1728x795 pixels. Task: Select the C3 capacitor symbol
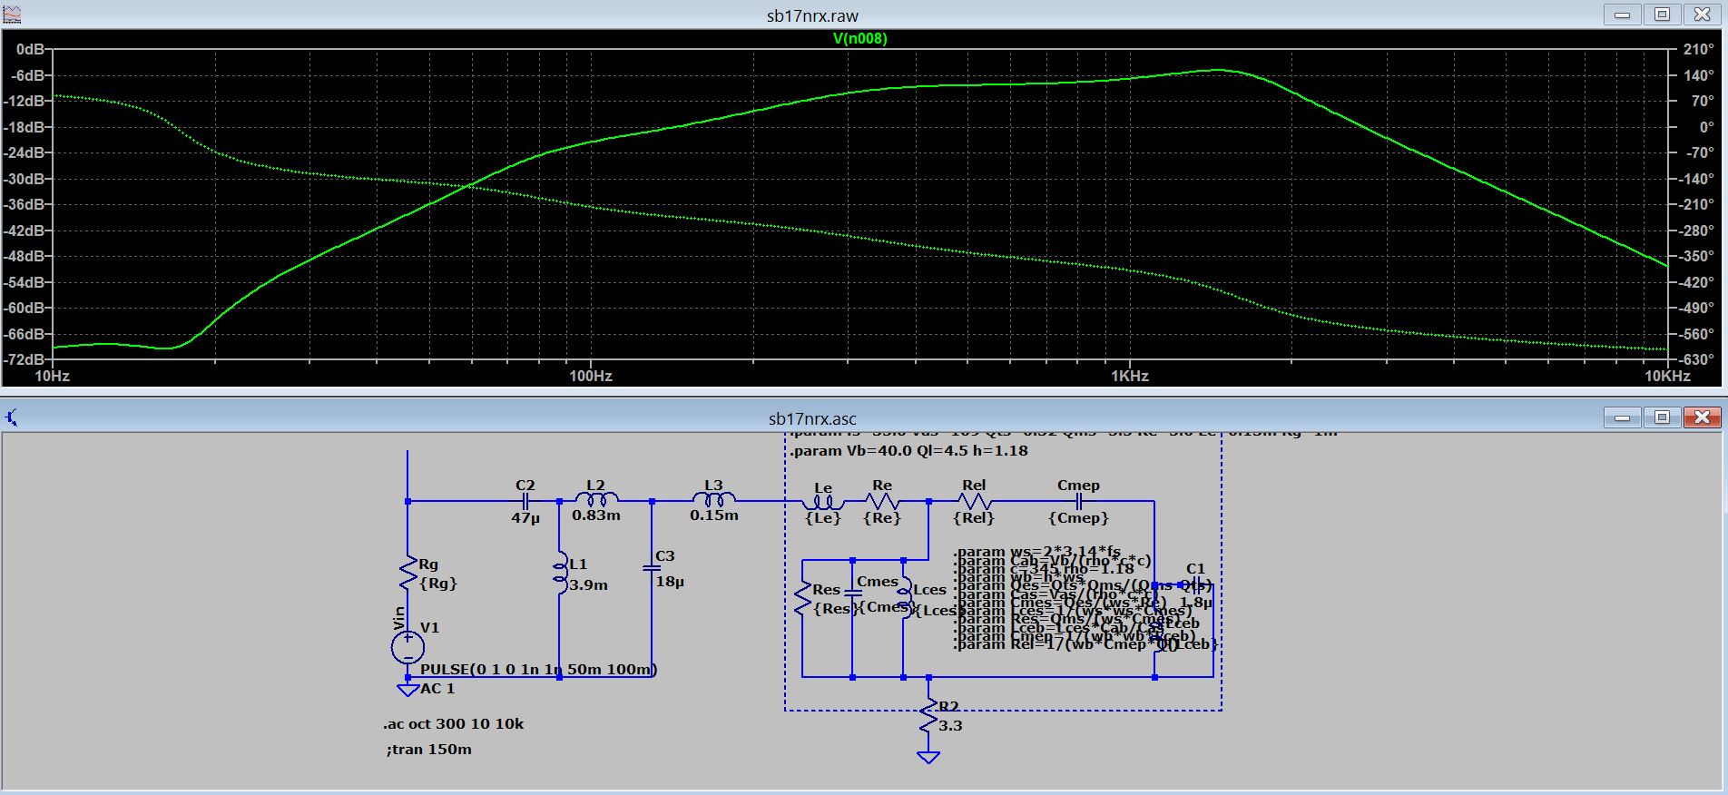pyautogui.click(x=652, y=566)
